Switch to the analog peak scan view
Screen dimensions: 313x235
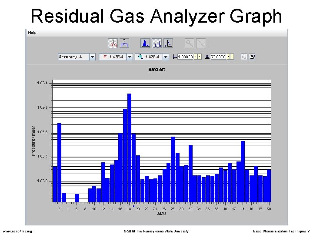click(145, 43)
